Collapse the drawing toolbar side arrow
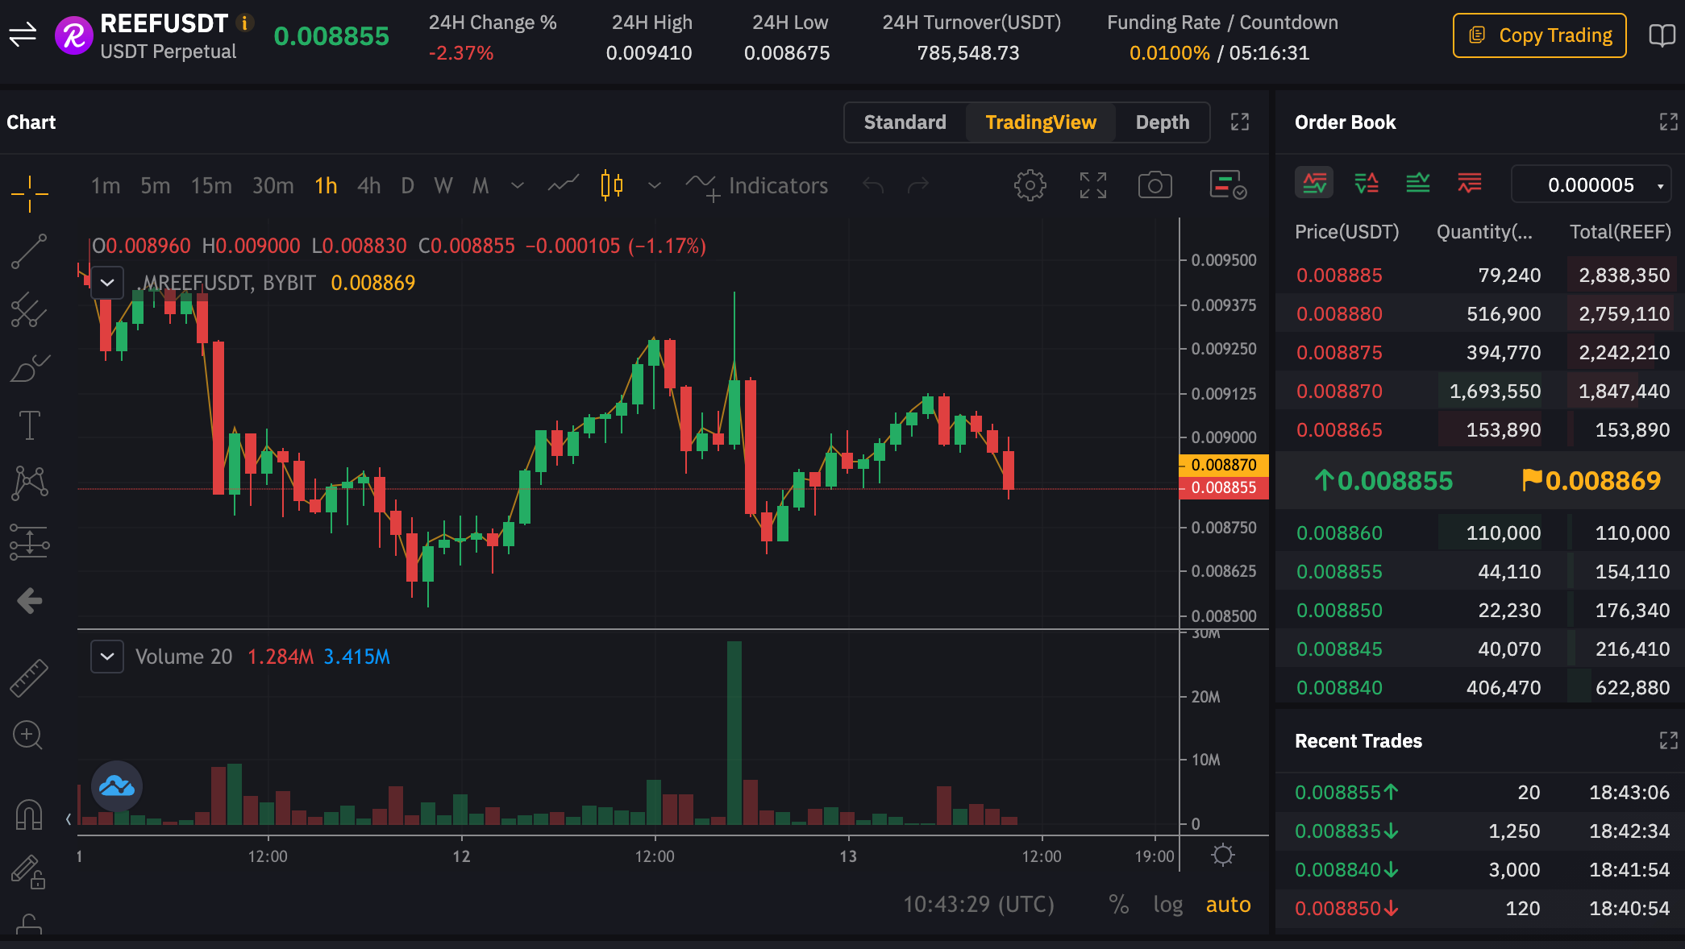1685x949 pixels. tap(69, 819)
